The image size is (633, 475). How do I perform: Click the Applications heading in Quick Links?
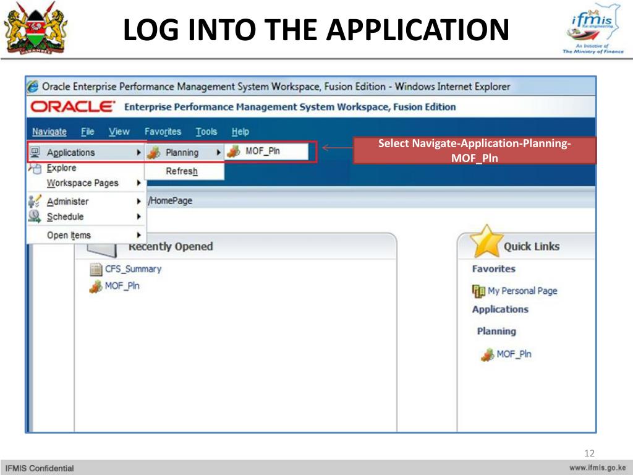coord(500,309)
